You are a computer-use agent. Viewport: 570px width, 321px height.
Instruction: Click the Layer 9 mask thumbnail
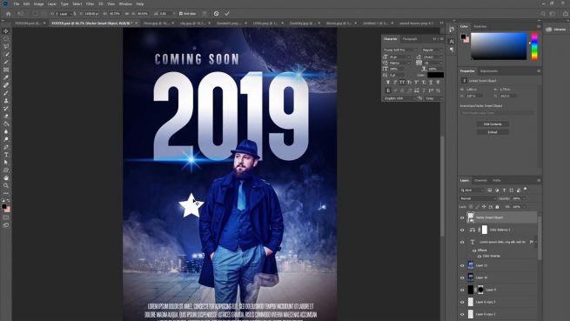tap(480, 290)
